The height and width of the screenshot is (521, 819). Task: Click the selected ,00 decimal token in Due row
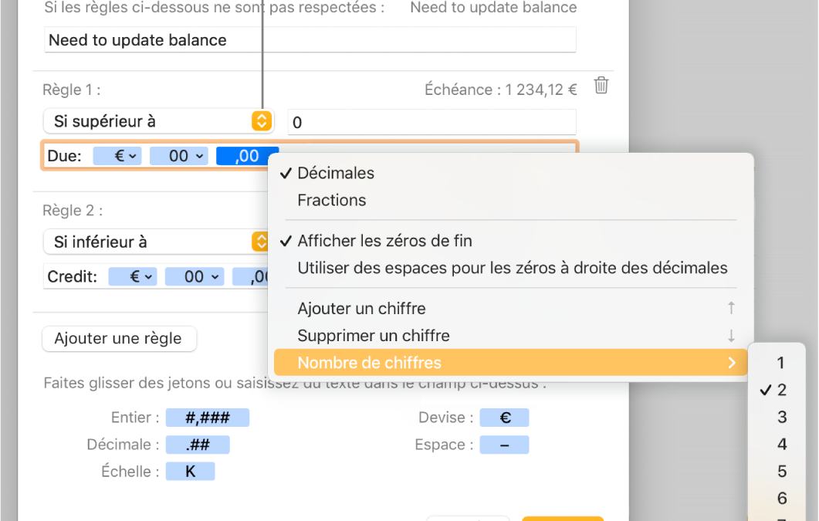click(x=247, y=156)
